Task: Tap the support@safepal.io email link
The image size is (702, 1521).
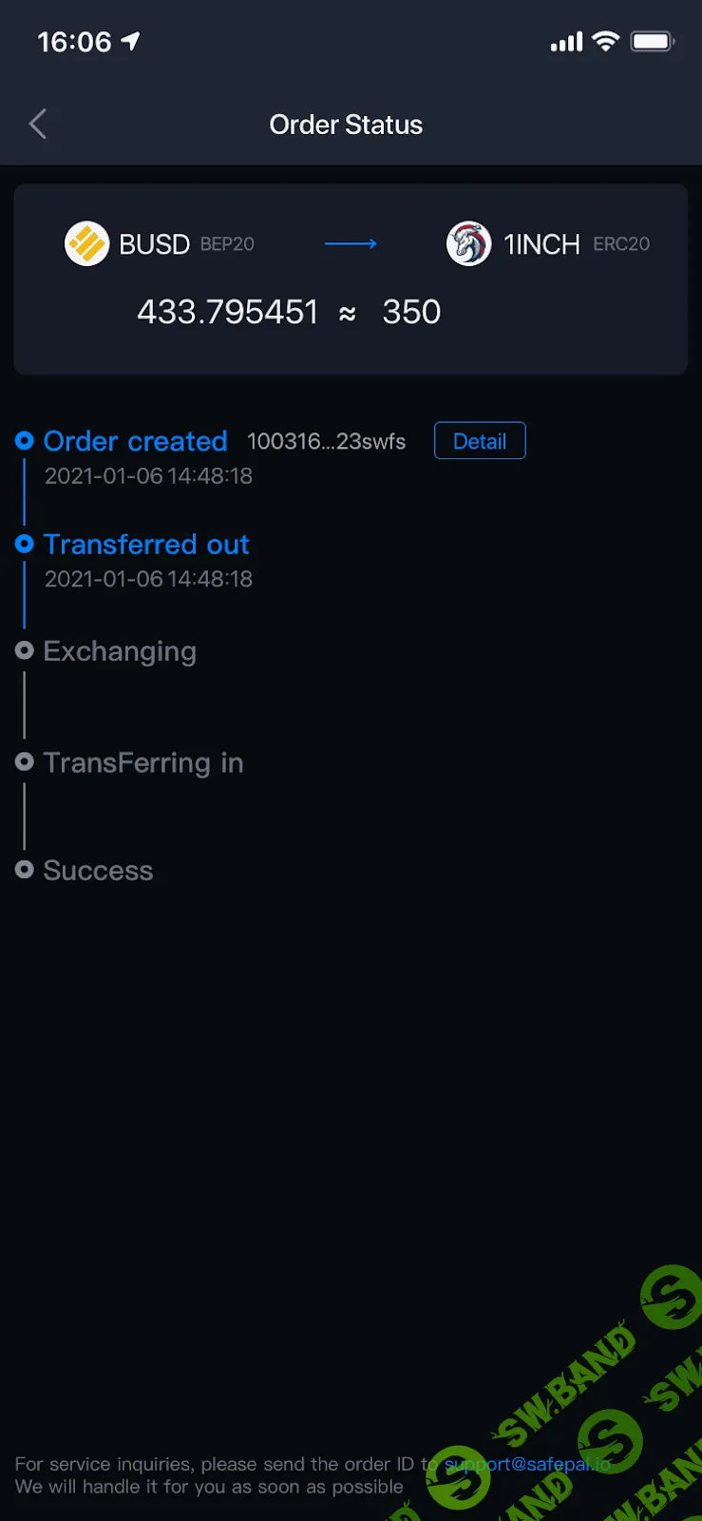Action: 527,1464
